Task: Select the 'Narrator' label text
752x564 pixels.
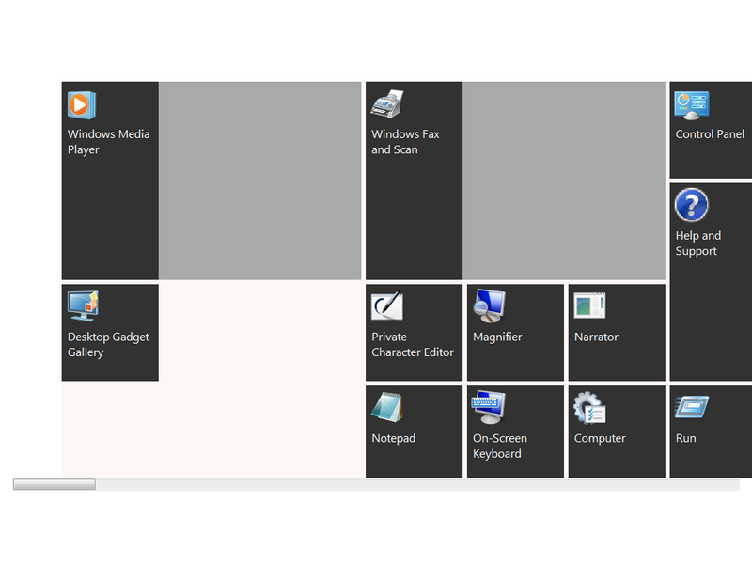Action: click(x=596, y=337)
